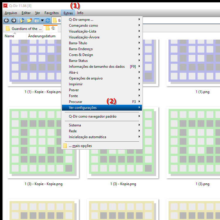
Task: Open Operações de arquivo menu entry
Action: click(102, 78)
